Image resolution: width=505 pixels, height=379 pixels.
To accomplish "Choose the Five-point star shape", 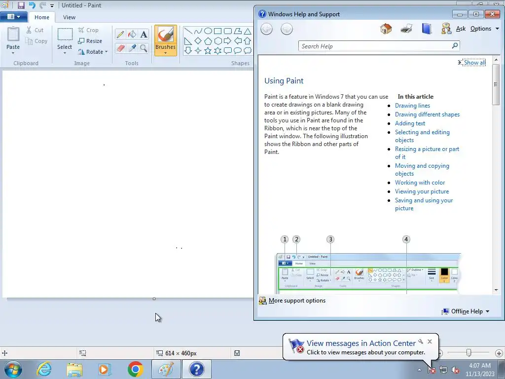I will pyautogui.click(x=208, y=51).
